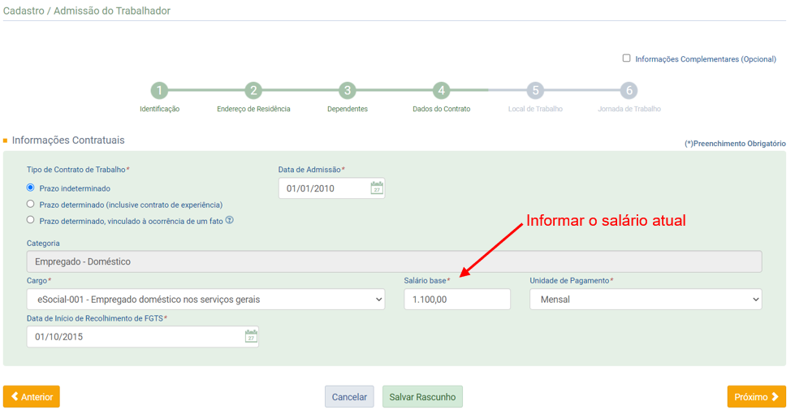Open the Data de Admissão calendar icon

point(377,188)
